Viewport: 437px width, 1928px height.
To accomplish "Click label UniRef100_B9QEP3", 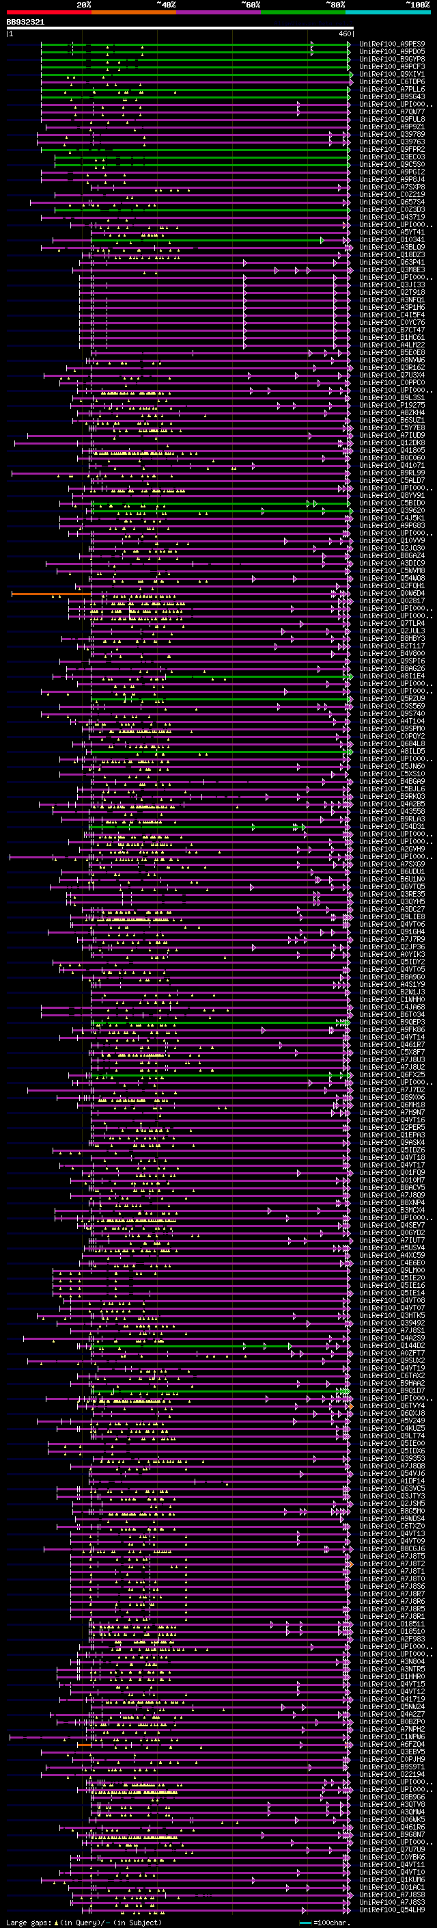I will point(392,1022).
